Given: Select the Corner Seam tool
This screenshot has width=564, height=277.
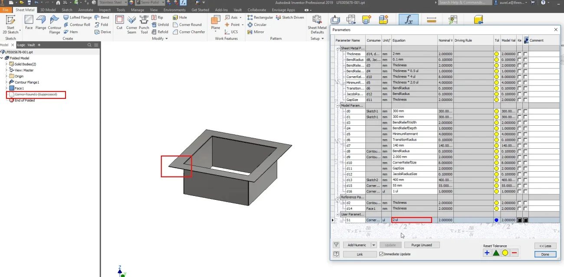Looking at the screenshot, I should [x=132, y=24].
